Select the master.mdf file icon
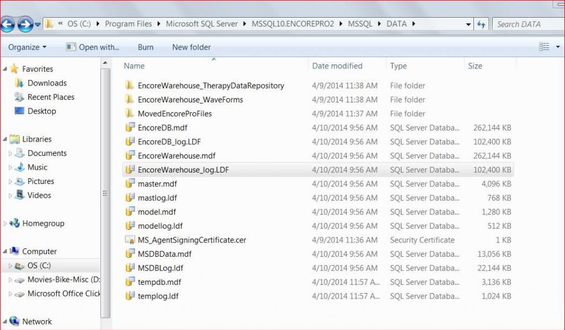 click(130, 183)
